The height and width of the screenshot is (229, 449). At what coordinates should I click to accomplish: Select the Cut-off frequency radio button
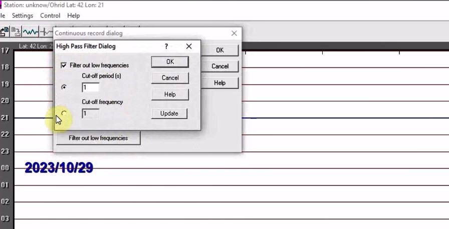tap(64, 113)
